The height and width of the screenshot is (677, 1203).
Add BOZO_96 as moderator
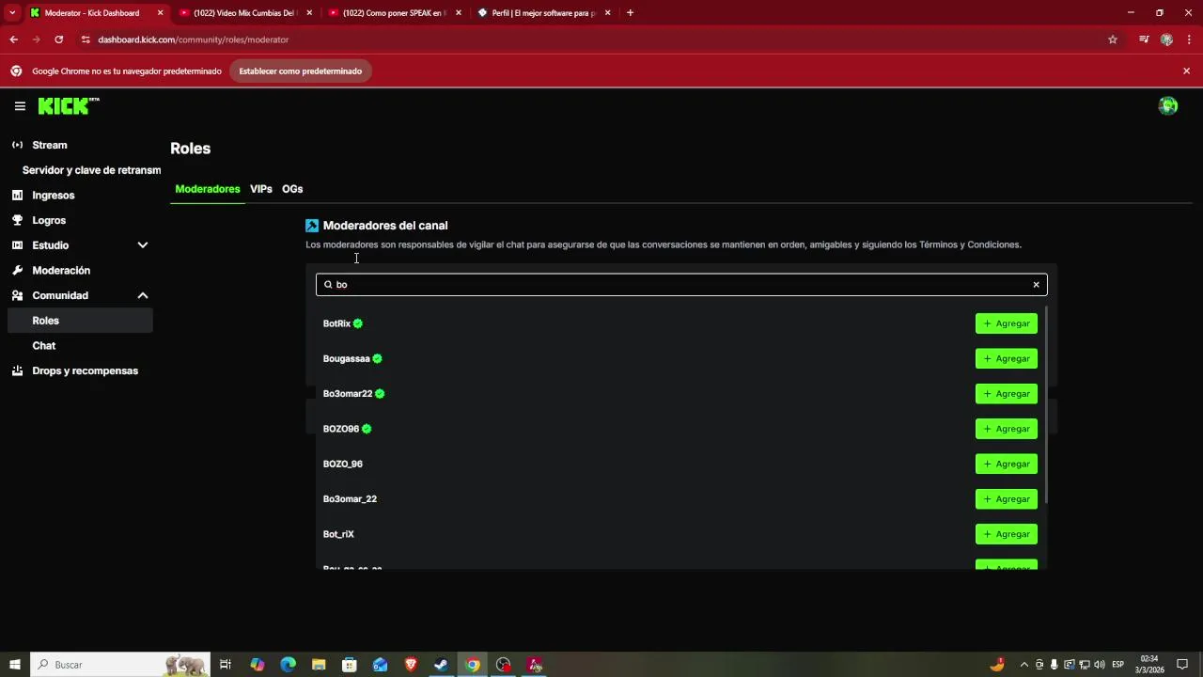1007,464
